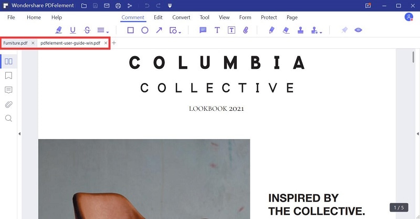Click the vertical scrollbar thumb
This screenshot has width=420, height=219.
tap(414, 57)
